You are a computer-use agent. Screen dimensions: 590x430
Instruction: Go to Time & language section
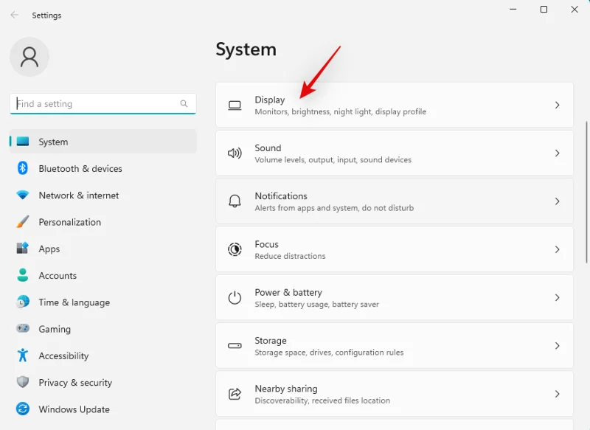click(x=74, y=302)
